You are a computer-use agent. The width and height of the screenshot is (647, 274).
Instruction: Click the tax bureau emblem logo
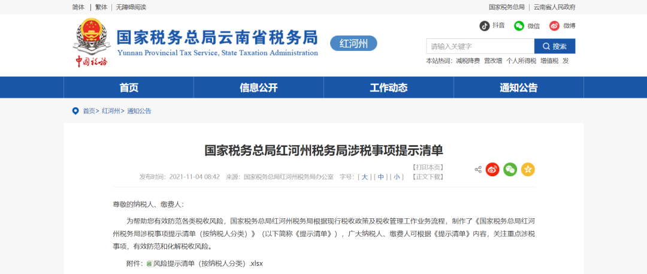click(x=92, y=38)
